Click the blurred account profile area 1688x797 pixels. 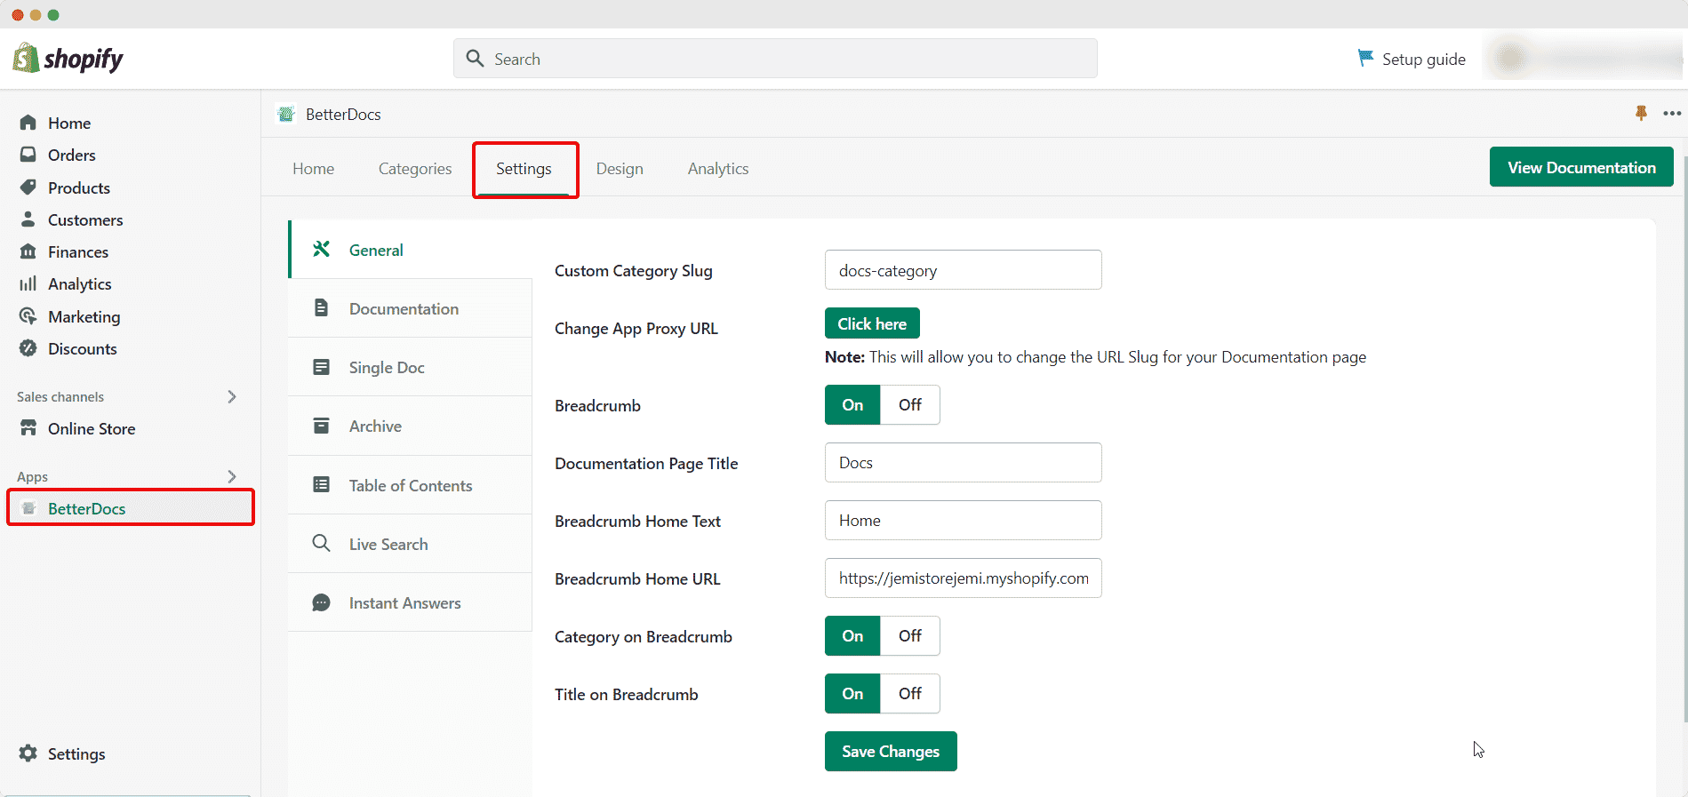click(1582, 59)
